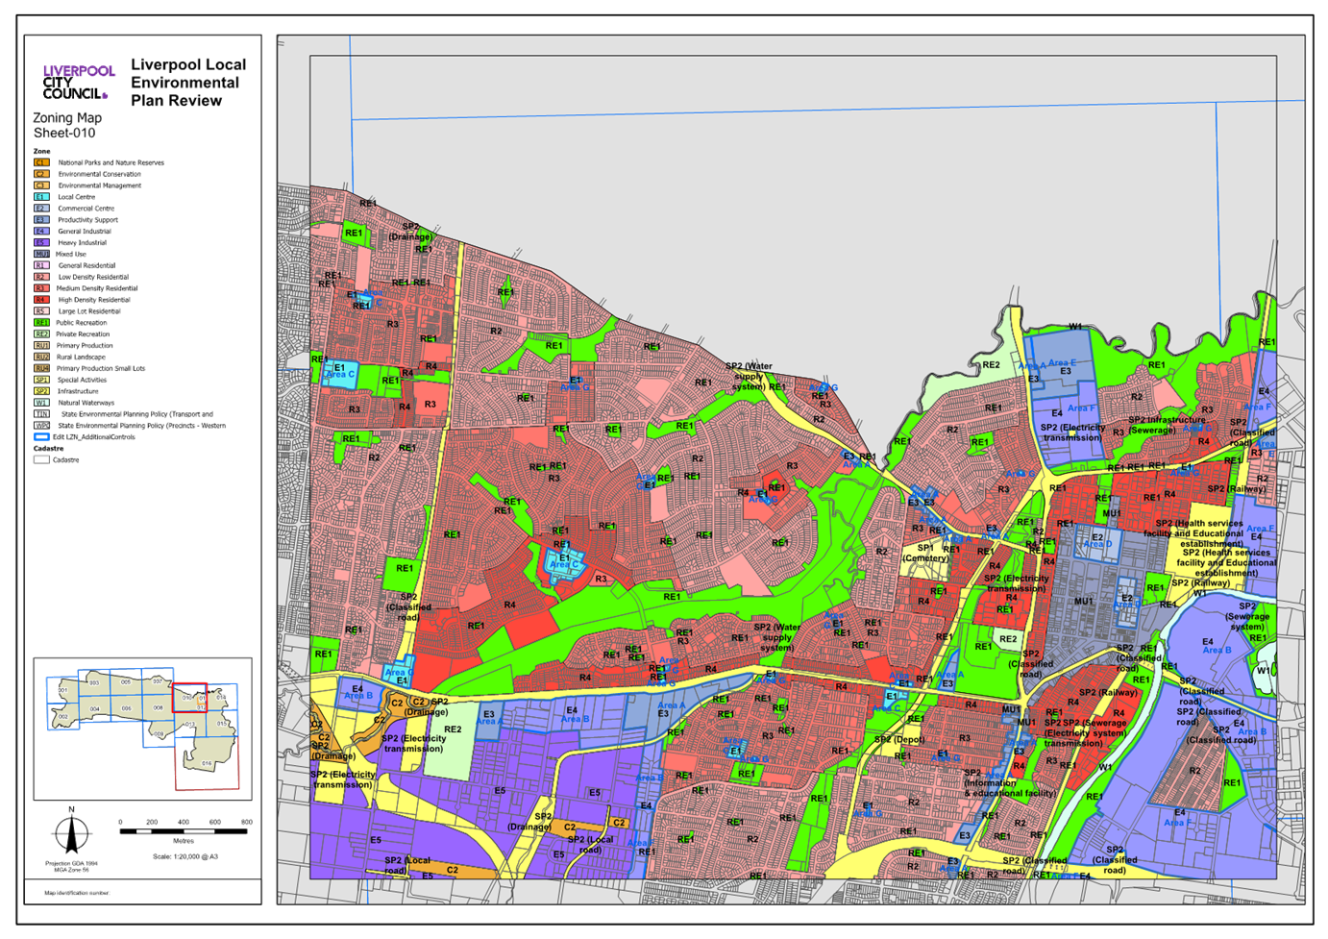
Task: Click the 'Zoning Map' heading
Action: [x=67, y=118]
